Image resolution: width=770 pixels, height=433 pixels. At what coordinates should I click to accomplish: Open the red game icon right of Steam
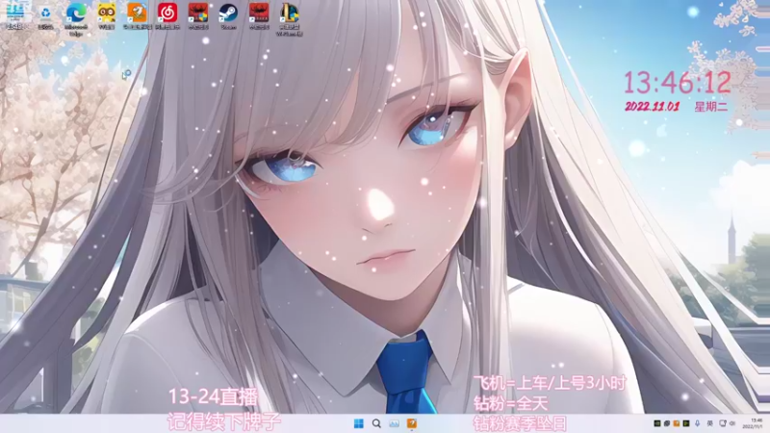click(259, 16)
